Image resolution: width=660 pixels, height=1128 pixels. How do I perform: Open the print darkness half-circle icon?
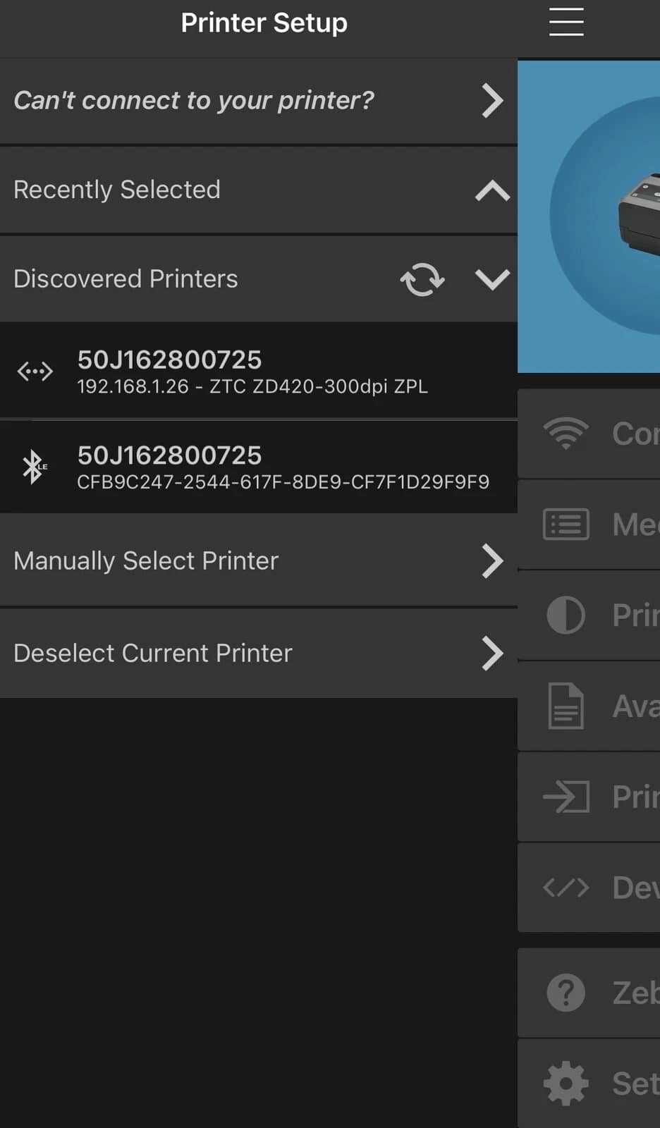tap(566, 615)
